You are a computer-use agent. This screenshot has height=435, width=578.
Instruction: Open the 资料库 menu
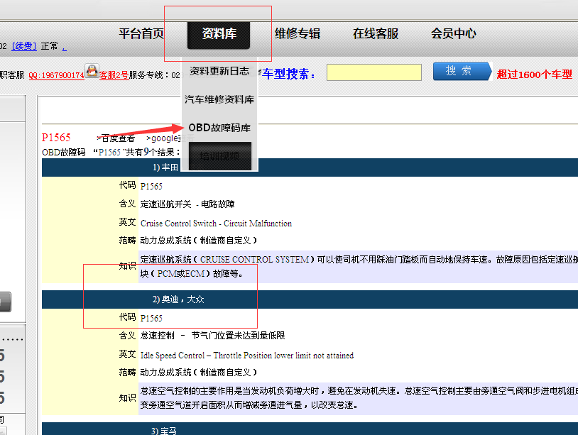pyautogui.click(x=219, y=35)
